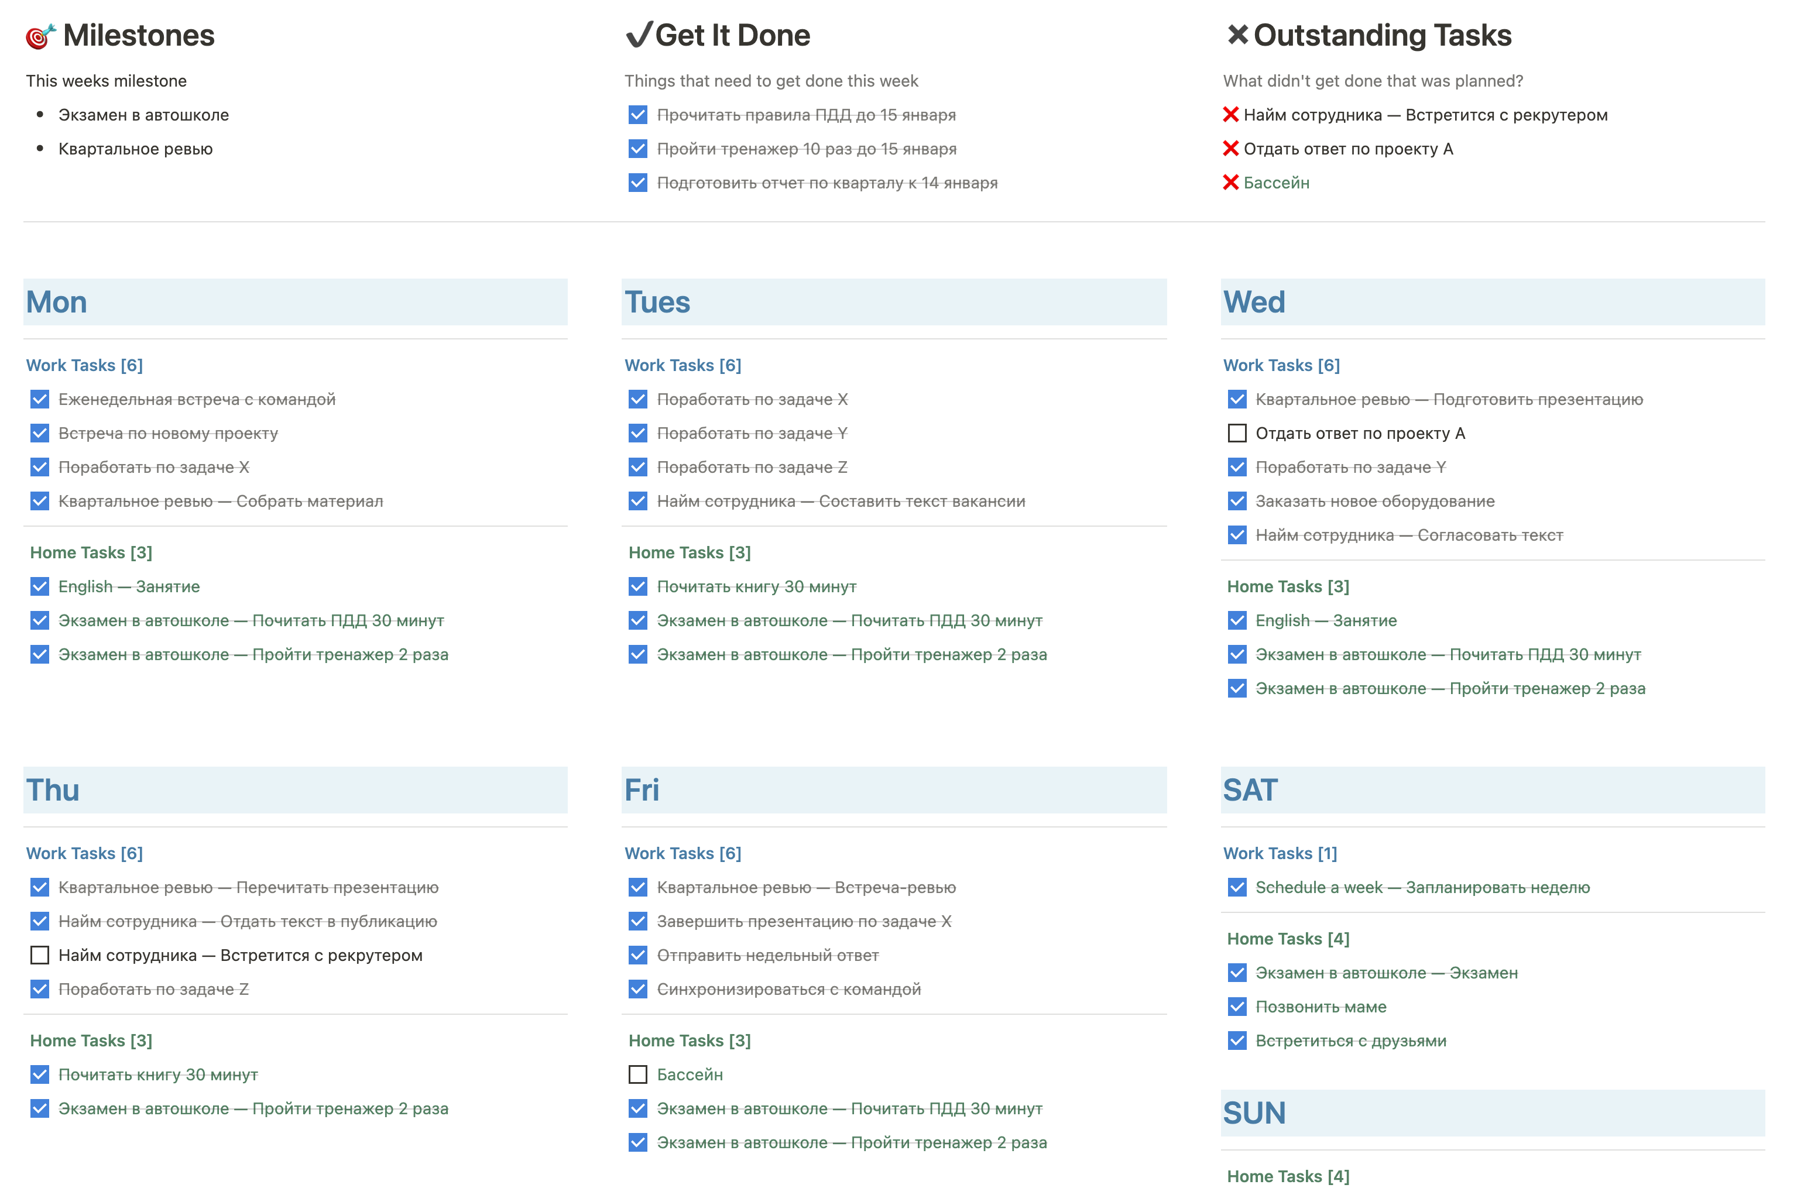
Task: Click the Mon day heading
Action: pos(57,303)
